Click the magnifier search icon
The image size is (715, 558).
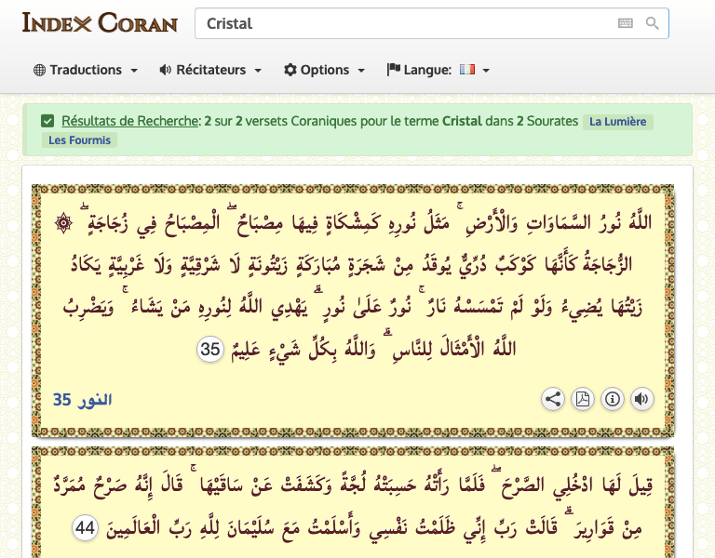pos(652,23)
